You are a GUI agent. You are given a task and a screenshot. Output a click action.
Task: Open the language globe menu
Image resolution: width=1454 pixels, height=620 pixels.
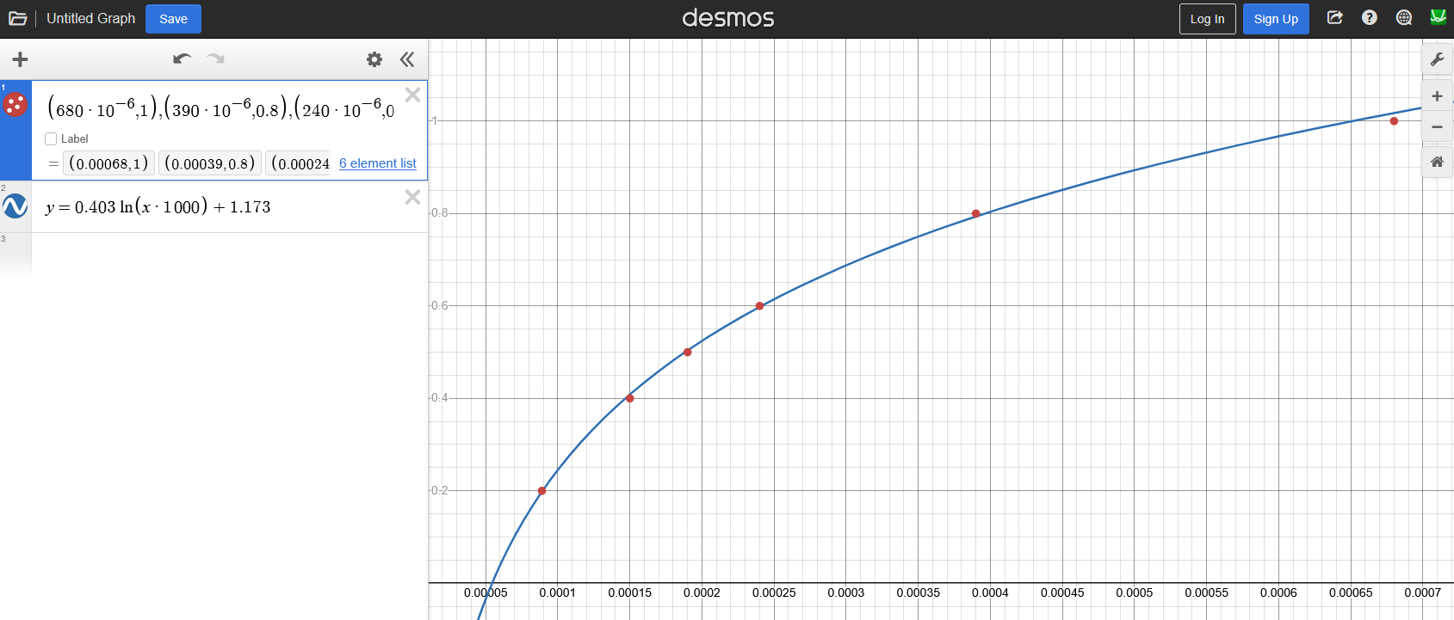click(x=1404, y=18)
